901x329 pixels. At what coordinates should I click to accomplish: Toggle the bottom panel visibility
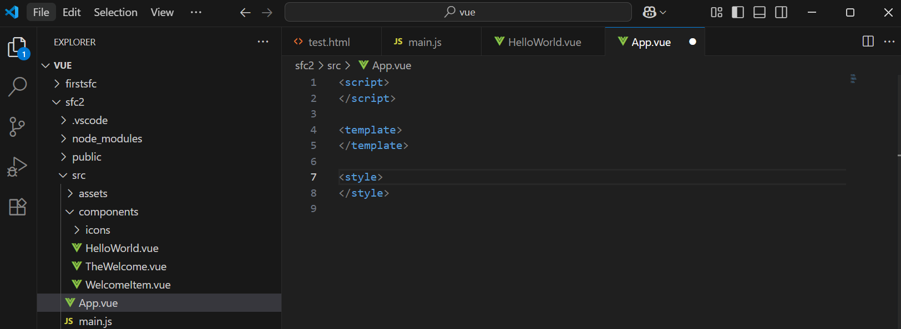pyautogui.click(x=760, y=12)
